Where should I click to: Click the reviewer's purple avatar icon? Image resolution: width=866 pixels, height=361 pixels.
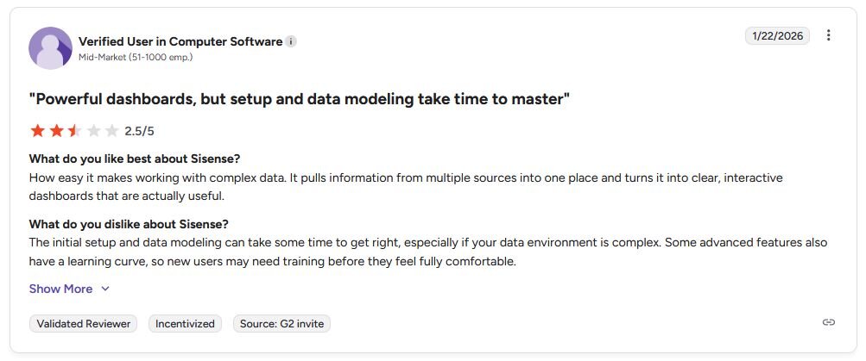[x=50, y=48]
